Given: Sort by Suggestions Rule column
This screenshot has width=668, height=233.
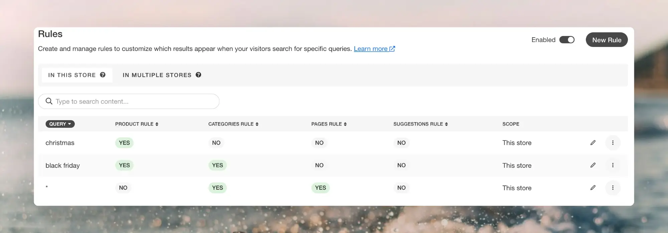Looking at the screenshot, I should coord(420,124).
